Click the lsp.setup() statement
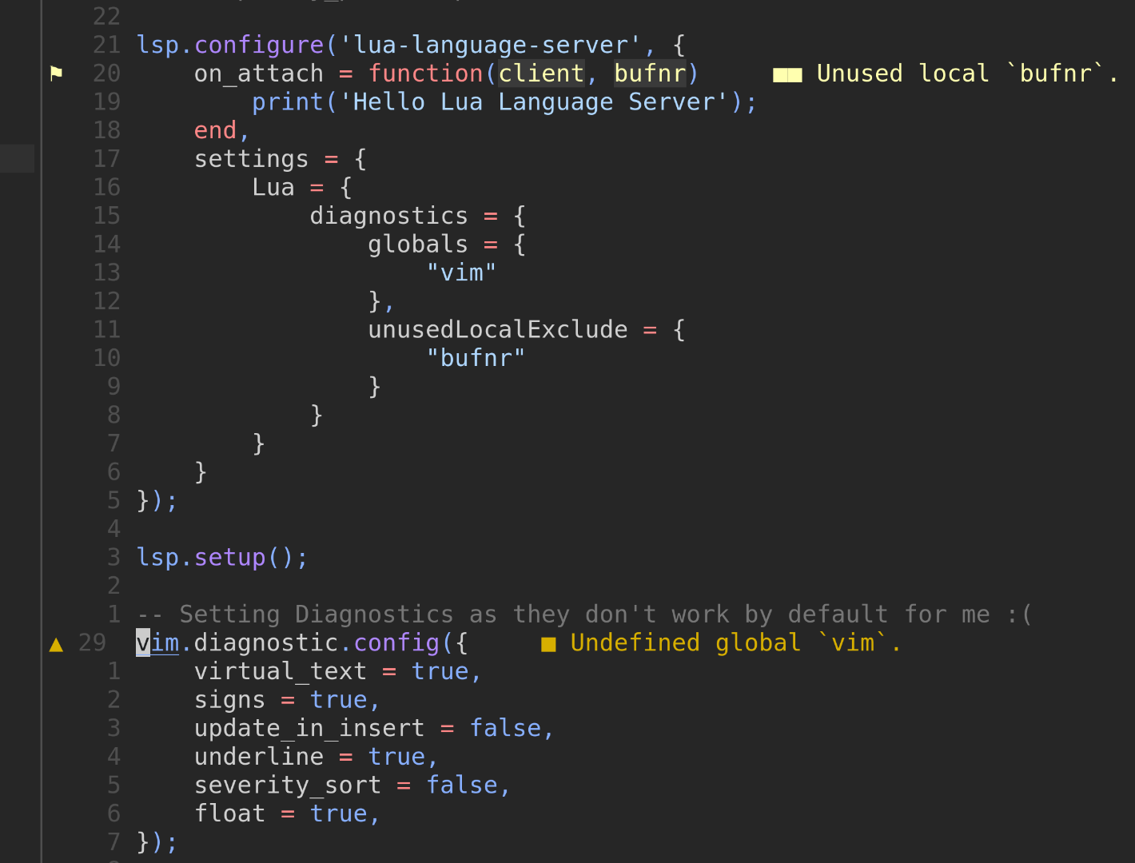Screen dimensions: 1135x863 coord(221,557)
